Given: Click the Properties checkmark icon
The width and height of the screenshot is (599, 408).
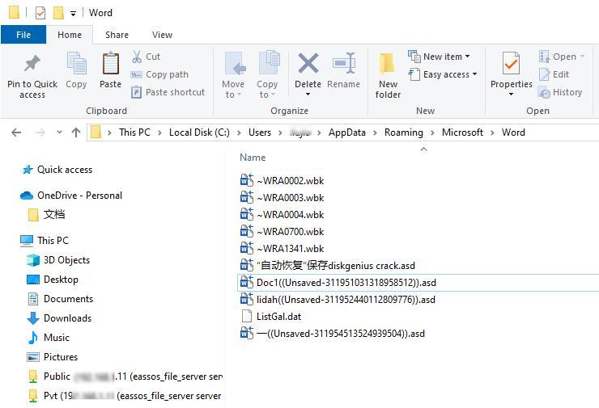Looking at the screenshot, I should pos(511,63).
